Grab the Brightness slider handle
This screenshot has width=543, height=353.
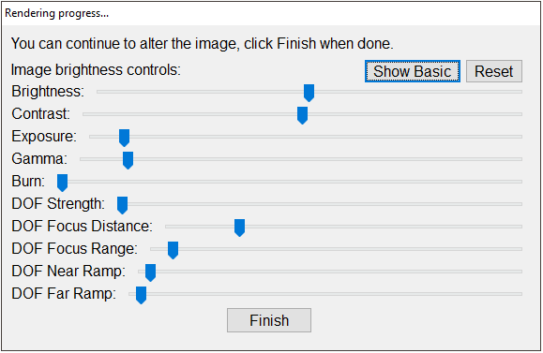309,93
